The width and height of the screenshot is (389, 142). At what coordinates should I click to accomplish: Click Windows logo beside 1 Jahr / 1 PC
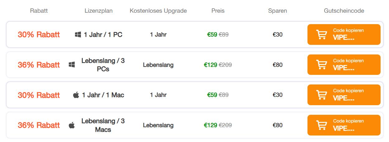tap(78, 35)
